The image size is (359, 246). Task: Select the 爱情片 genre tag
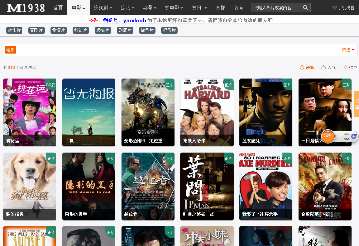[x=58, y=30]
